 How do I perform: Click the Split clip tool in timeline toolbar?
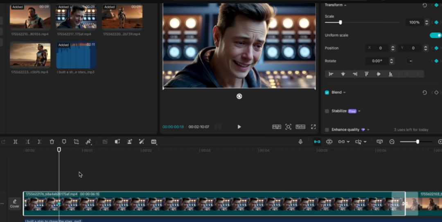pos(15,142)
